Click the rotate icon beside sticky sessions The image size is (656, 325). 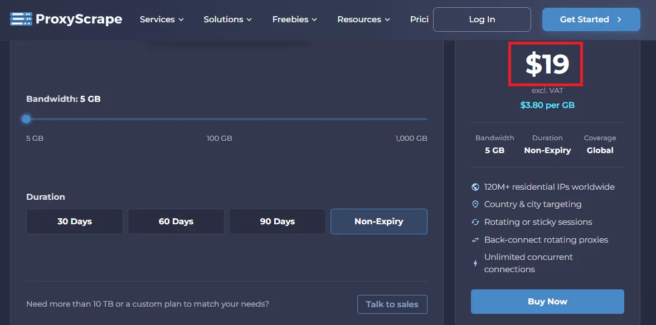click(475, 222)
